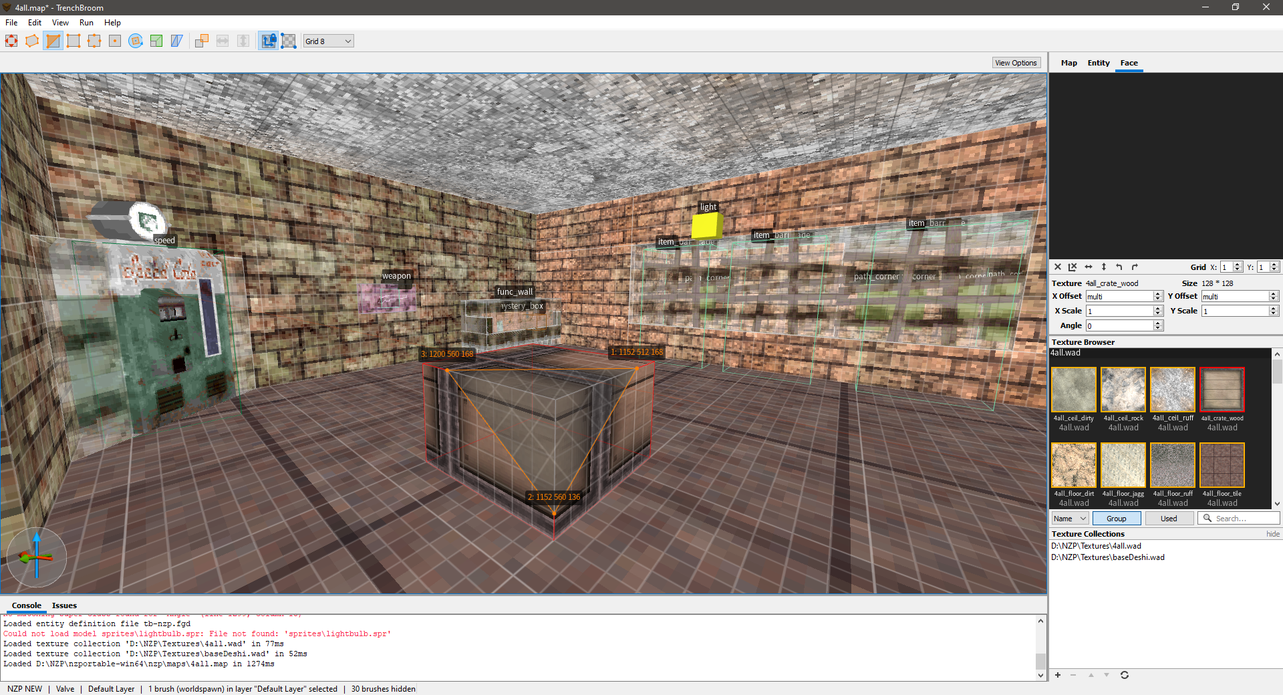Viewport: 1283px width, 695px height.
Task: Select the Vertex tool
Action: click(74, 41)
